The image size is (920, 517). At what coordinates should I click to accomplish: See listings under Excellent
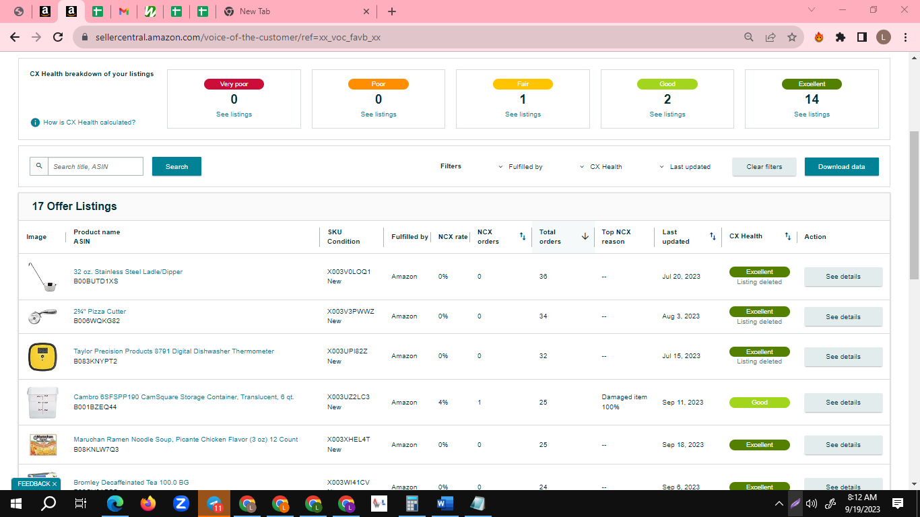pos(812,114)
